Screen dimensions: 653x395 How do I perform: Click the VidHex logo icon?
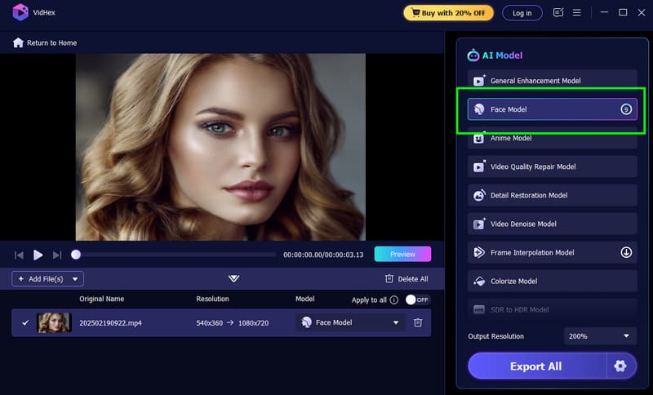[x=20, y=12]
